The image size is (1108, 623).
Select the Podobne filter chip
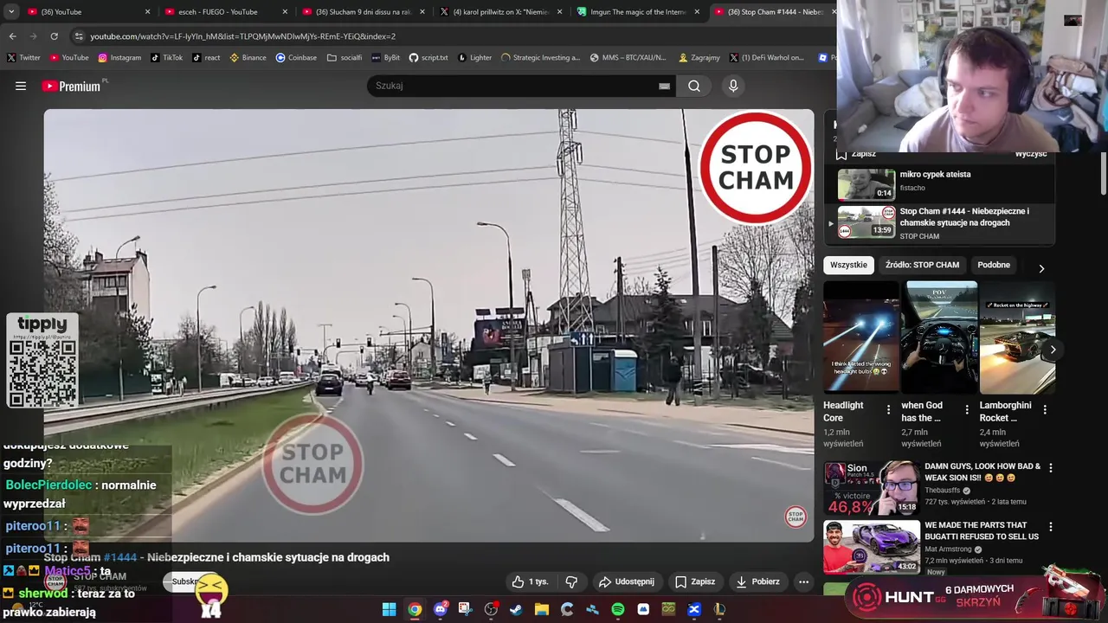click(994, 265)
